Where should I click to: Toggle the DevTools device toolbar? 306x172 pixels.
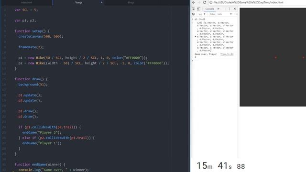click(x=198, y=9)
